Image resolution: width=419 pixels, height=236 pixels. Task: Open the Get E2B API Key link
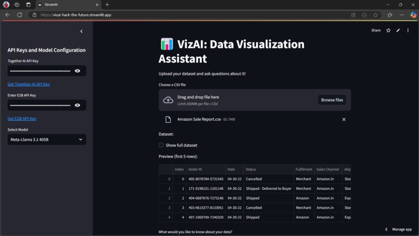click(22, 118)
